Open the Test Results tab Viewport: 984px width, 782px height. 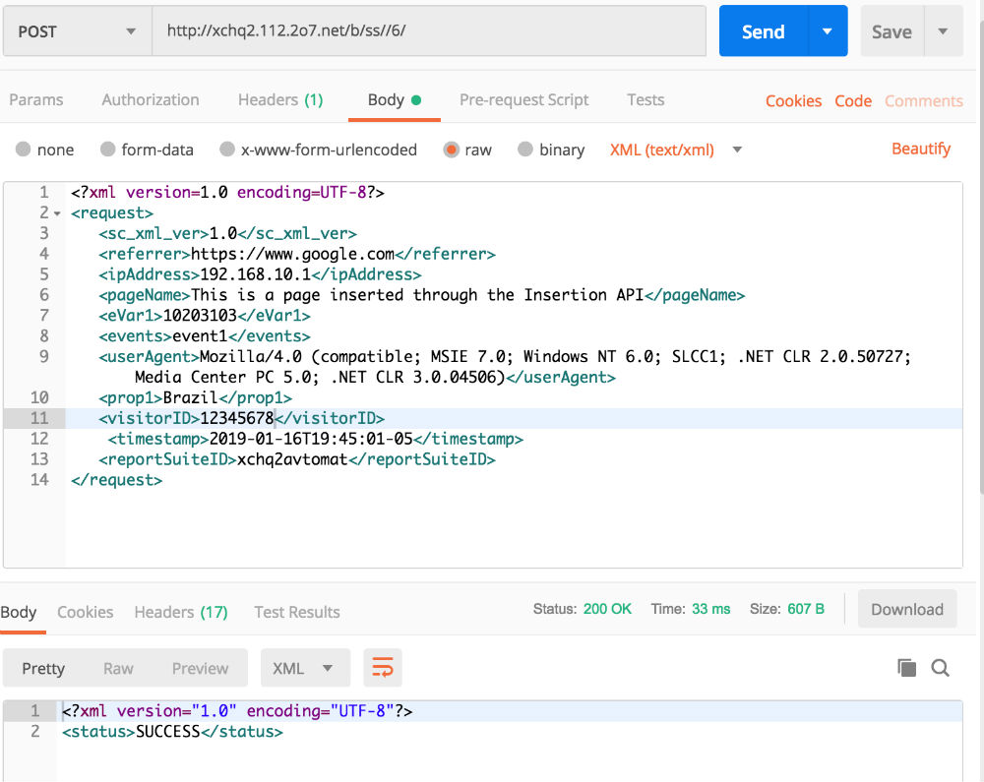coord(297,612)
